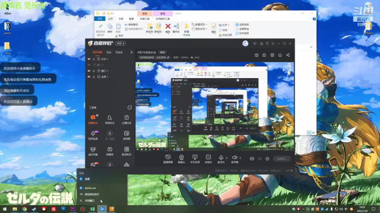
Task: Switch to the 共享 tab in Explorer
Action: point(121,18)
